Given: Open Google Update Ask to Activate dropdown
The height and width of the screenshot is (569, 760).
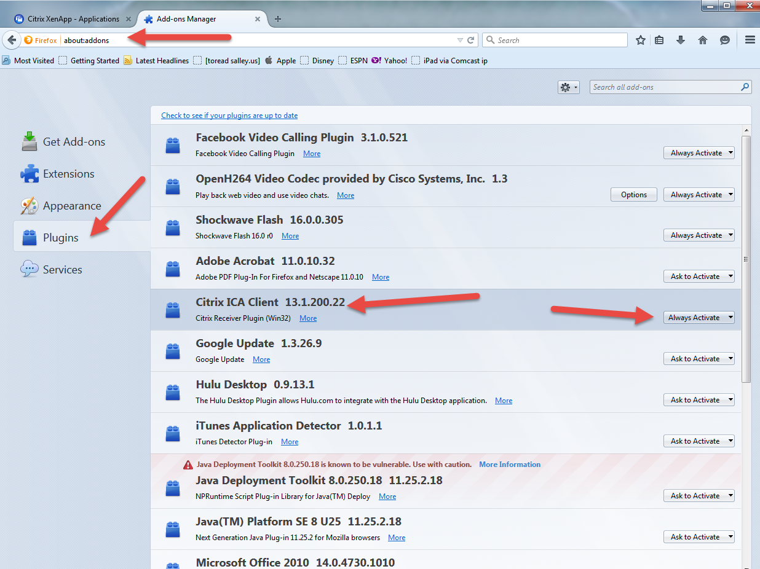Looking at the screenshot, I should pyautogui.click(x=699, y=359).
